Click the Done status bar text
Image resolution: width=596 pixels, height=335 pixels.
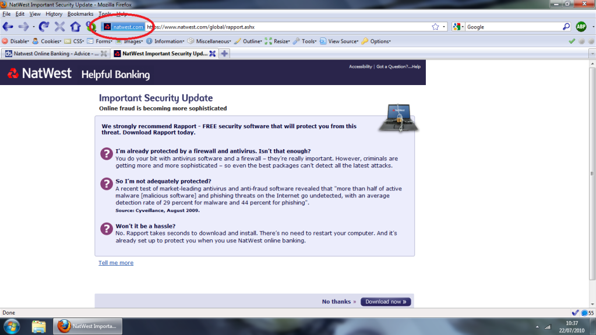9,313
